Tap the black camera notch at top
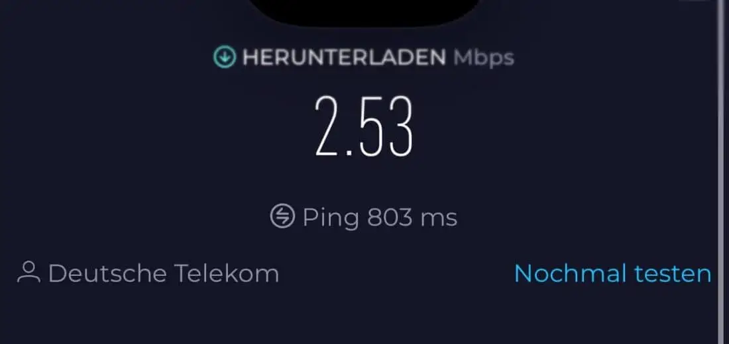 (365, 12)
